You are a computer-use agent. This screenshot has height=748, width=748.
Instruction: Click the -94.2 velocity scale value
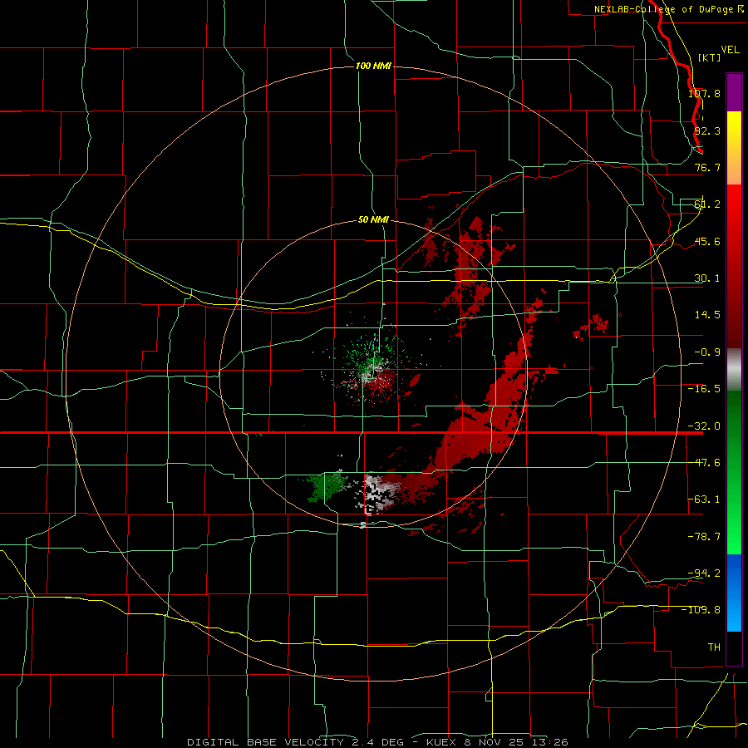(704, 573)
